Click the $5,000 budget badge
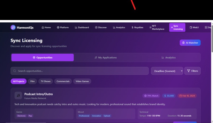Viewport: 213px width, 123px height. click(169, 96)
